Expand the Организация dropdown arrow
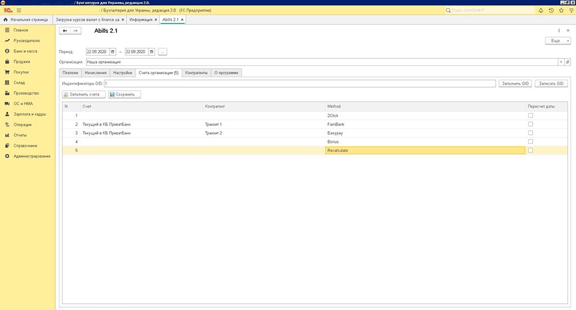The image size is (576, 310). tap(561, 62)
